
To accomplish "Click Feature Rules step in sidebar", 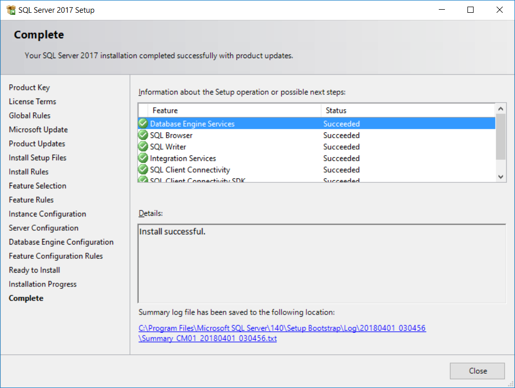I will pyautogui.click(x=31, y=200).
